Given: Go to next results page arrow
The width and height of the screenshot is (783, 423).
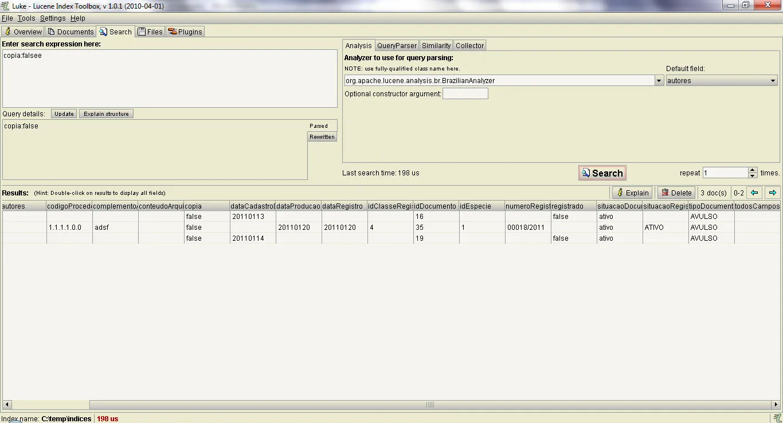Looking at the screenshot, I should [x=773, y=193].
